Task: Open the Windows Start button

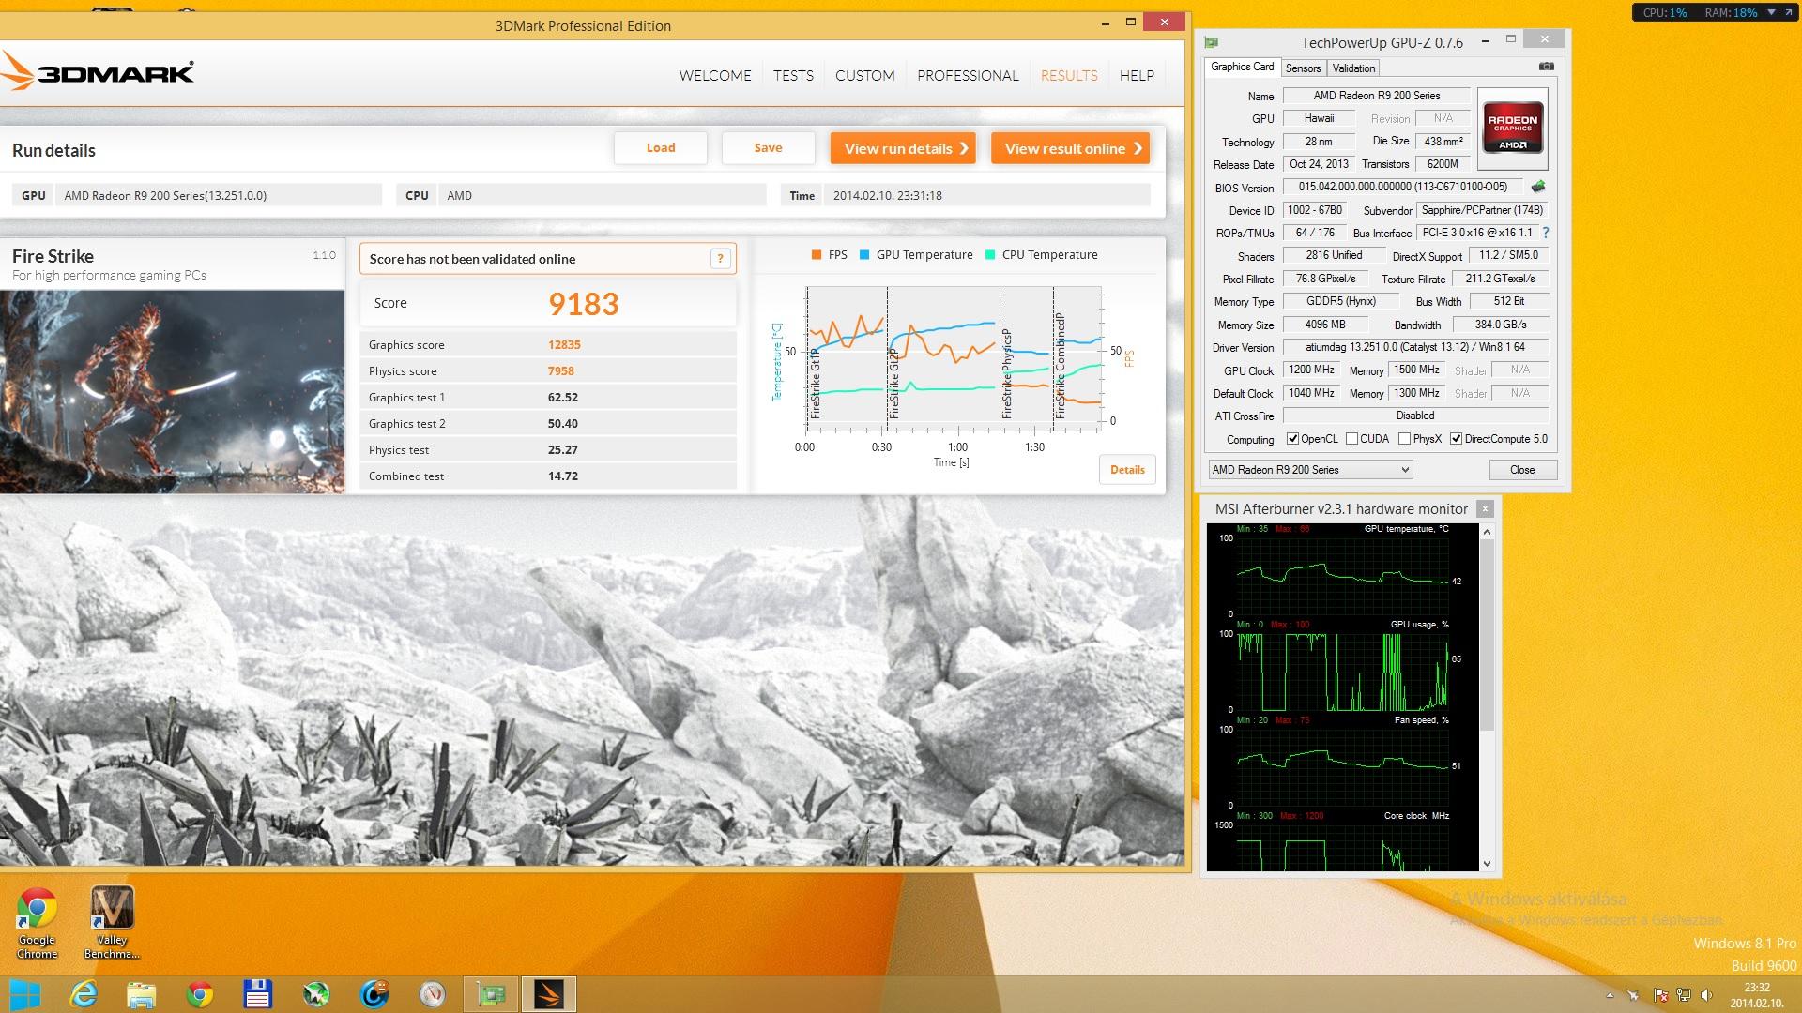Action: tap(25, 994)
